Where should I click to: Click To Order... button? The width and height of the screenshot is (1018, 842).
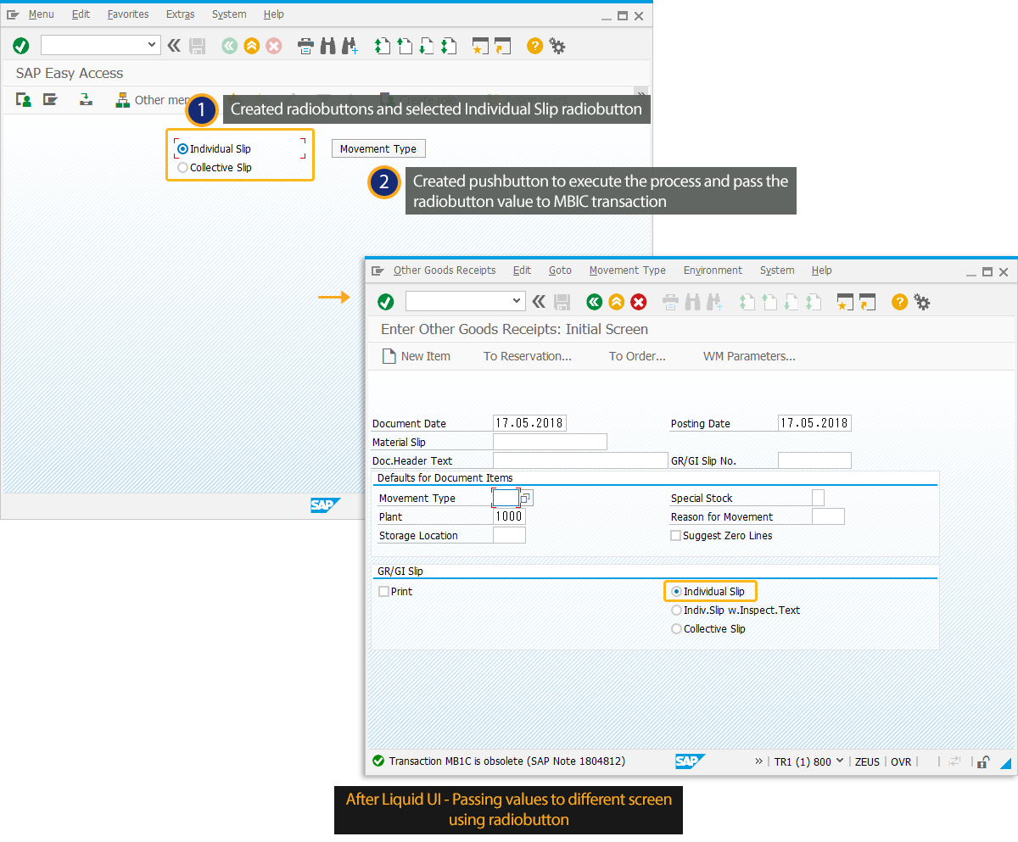tap(637, 356)
